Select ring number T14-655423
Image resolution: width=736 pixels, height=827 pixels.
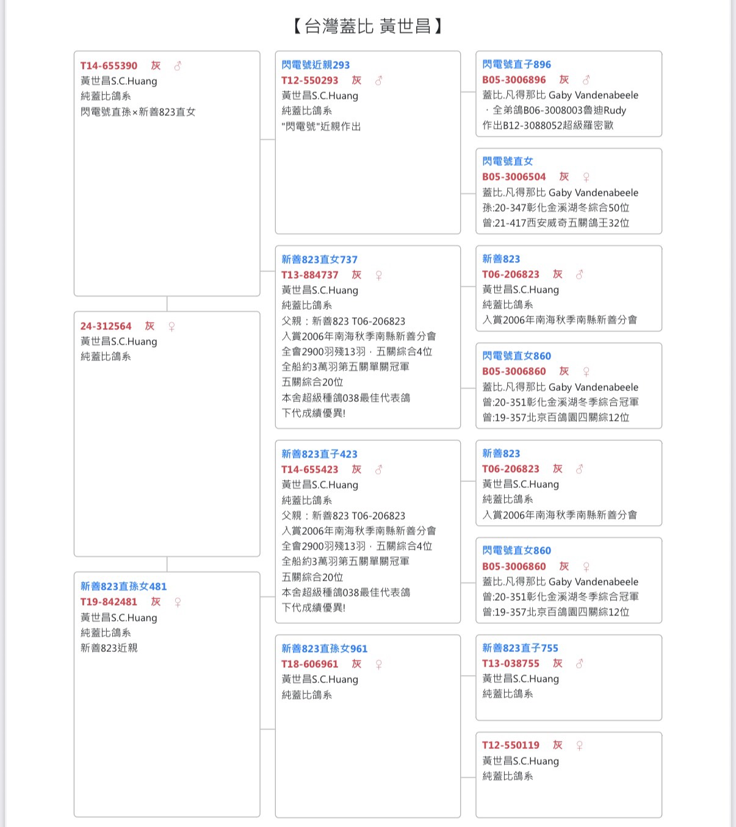[x=310, y=470]
